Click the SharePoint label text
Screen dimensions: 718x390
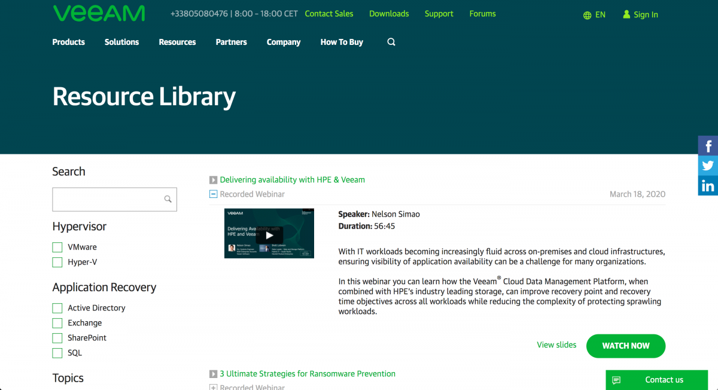coord(87,338)
